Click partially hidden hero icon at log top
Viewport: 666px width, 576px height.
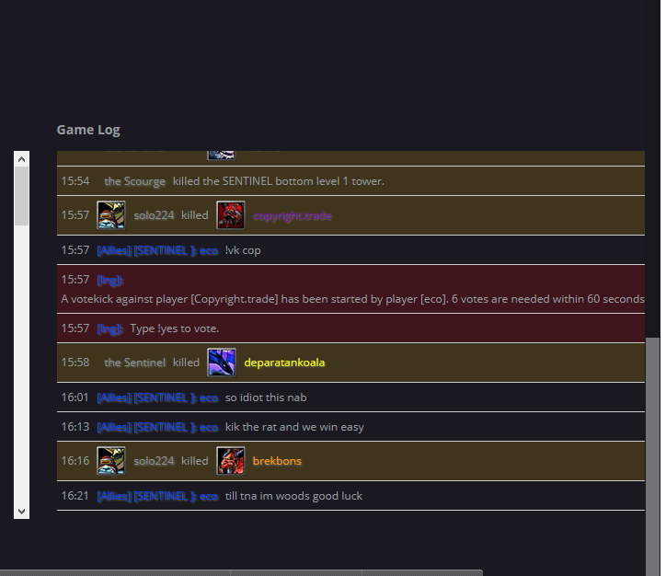222,156
